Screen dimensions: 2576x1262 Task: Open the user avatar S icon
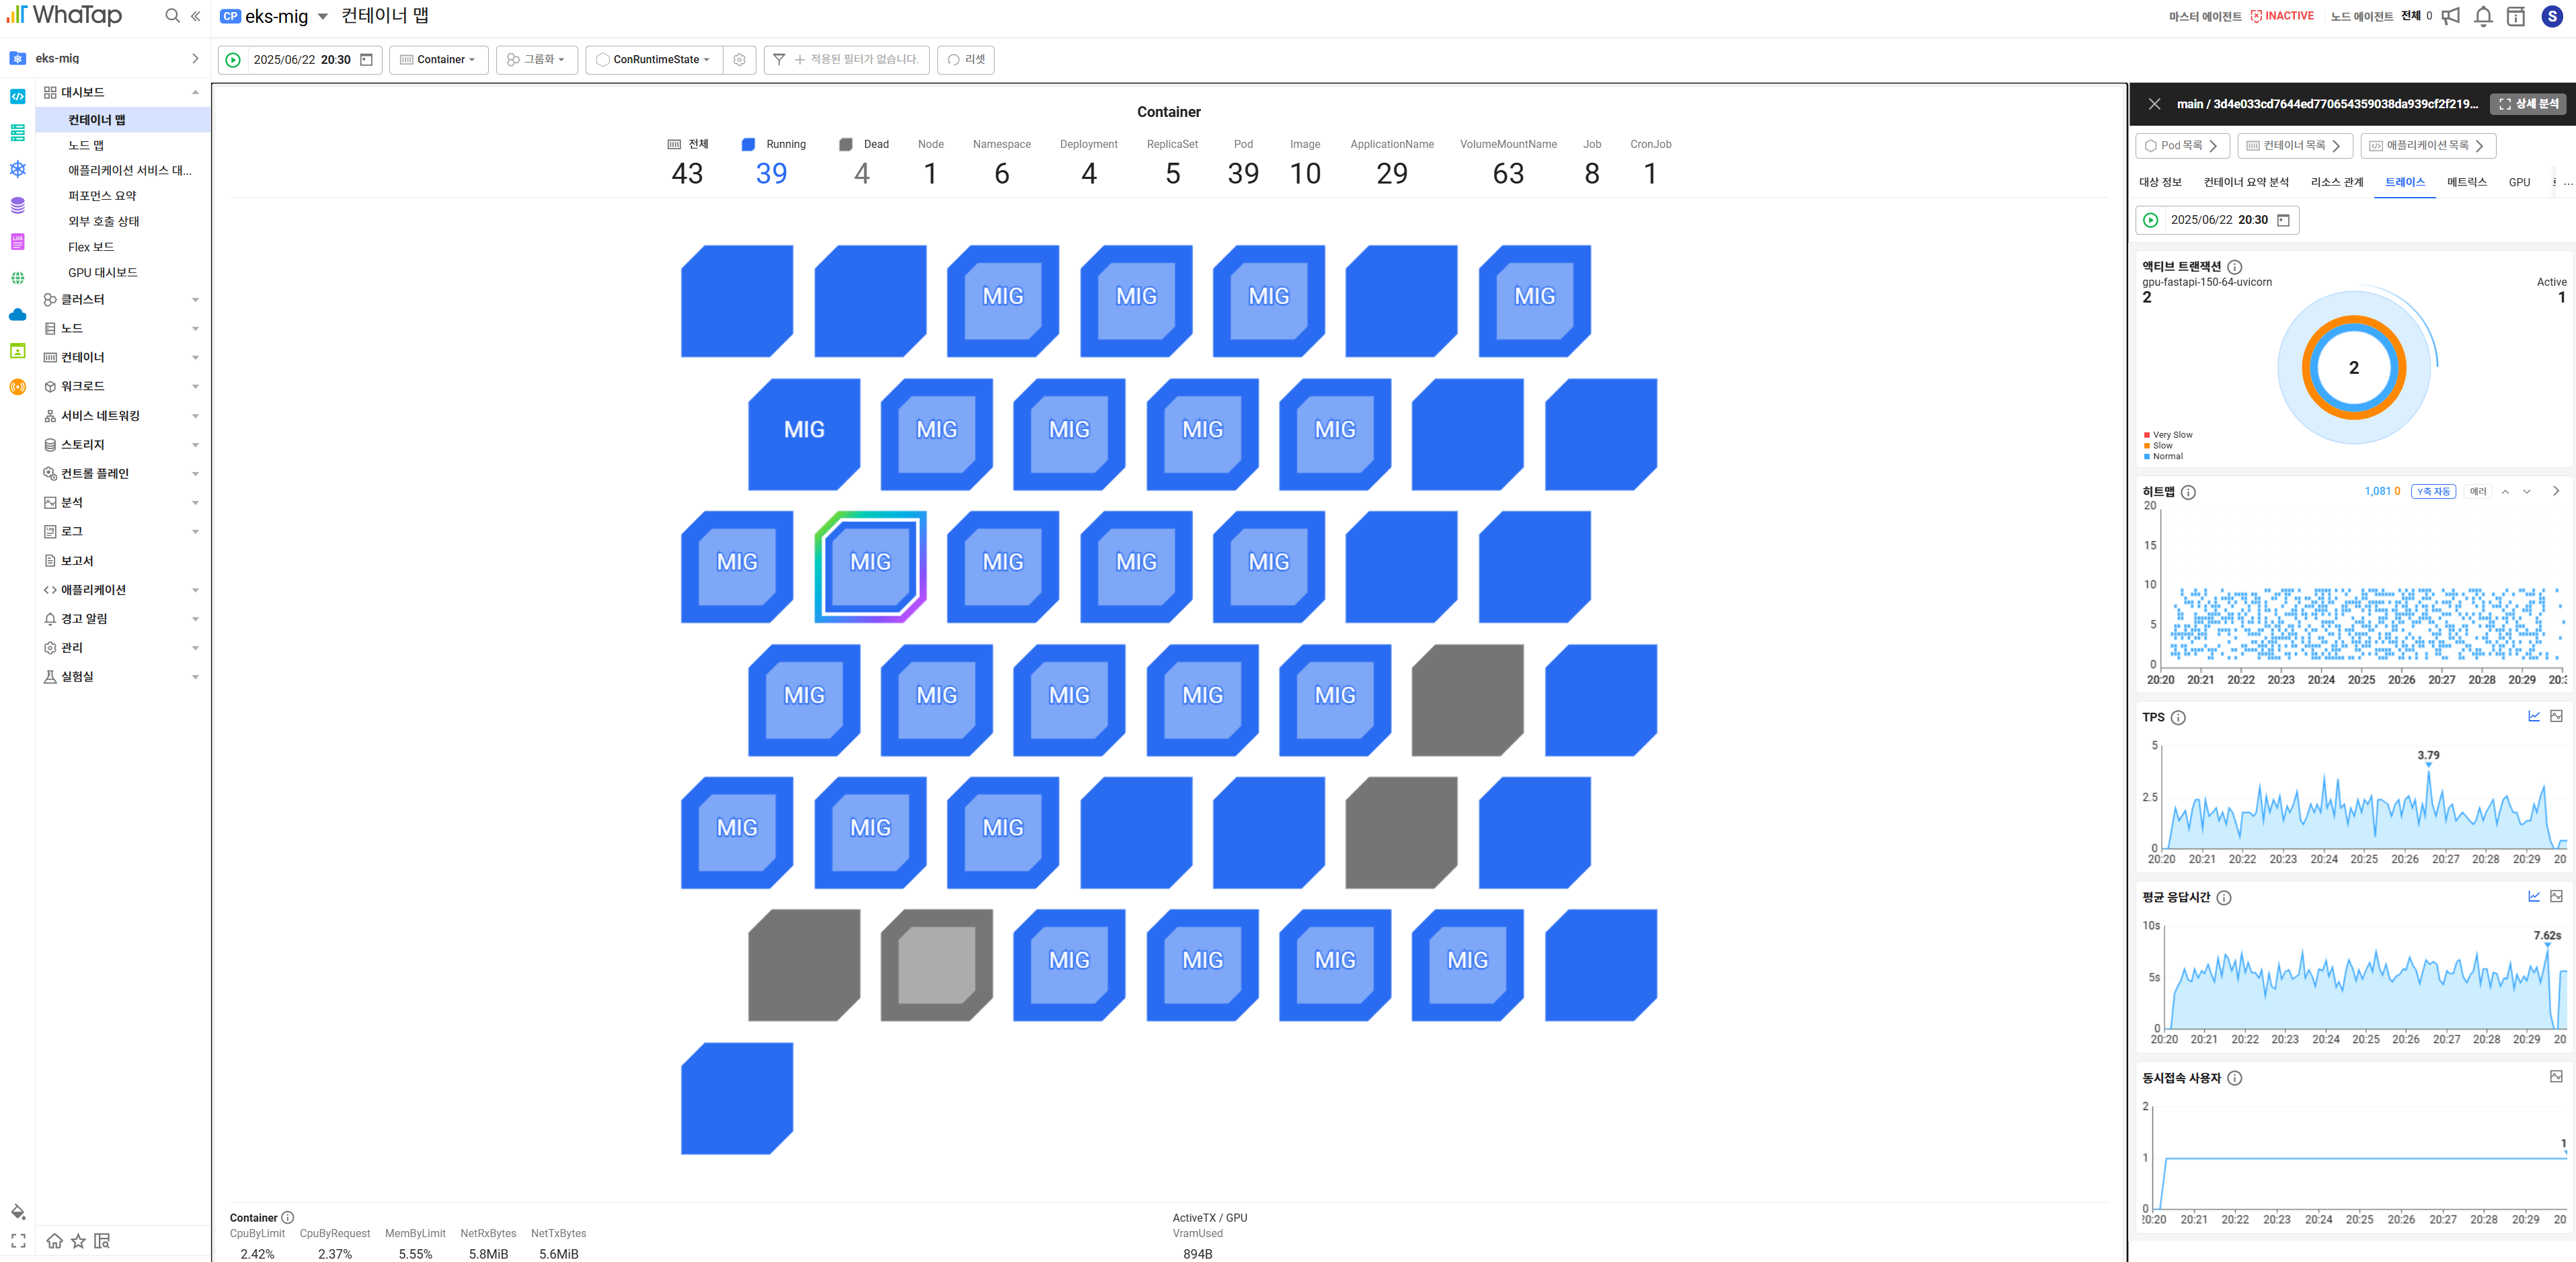coord(2551,16)
